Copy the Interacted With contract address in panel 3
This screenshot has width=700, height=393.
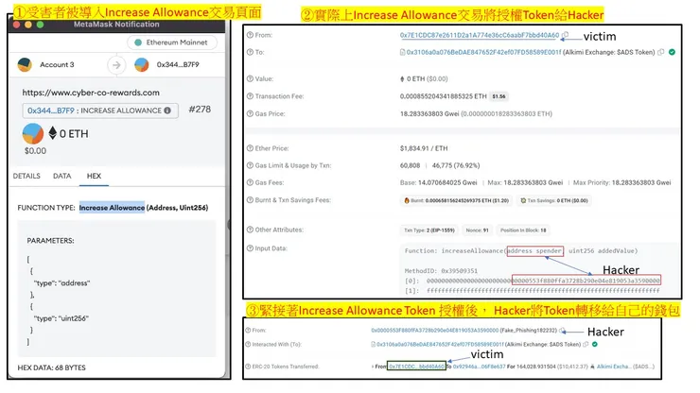(586, 345)
